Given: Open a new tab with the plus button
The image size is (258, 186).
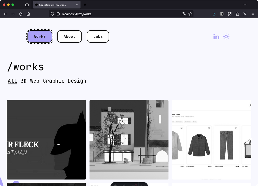Looking at the screenshot, I should (x=85, y=5).
